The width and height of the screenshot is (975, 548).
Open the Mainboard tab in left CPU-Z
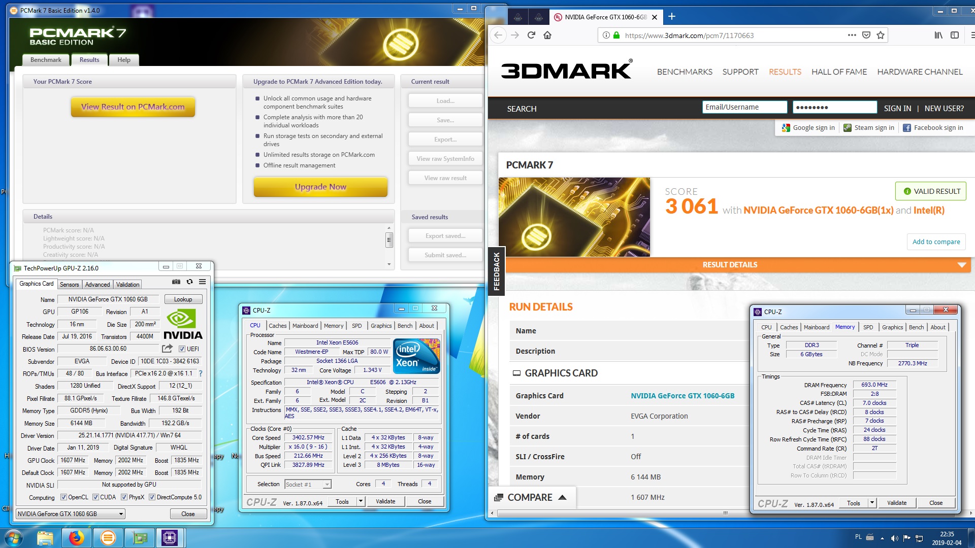pos(305,326)
